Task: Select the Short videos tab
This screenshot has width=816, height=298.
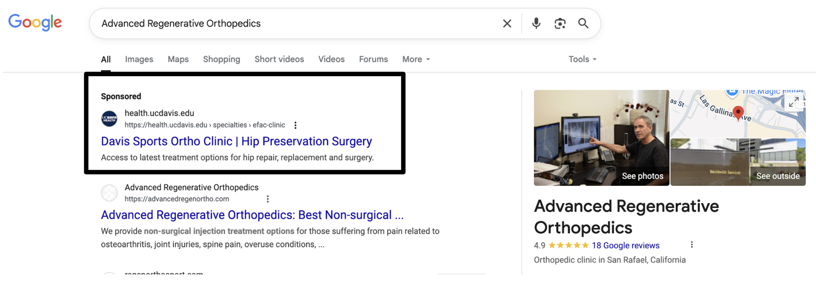Action: (279, 59)
